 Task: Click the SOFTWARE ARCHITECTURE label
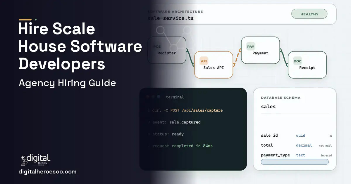(175, 12)
